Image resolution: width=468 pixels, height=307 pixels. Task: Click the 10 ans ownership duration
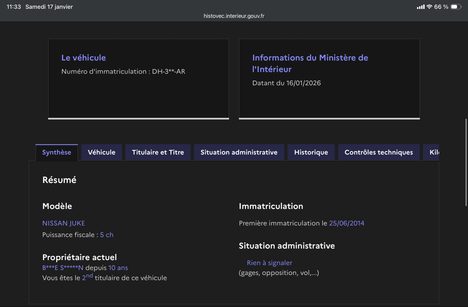point(118,268)
